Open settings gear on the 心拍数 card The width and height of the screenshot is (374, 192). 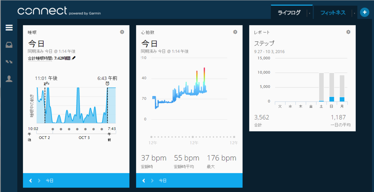pos(235,32)
